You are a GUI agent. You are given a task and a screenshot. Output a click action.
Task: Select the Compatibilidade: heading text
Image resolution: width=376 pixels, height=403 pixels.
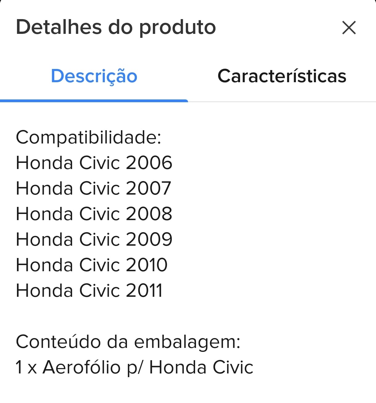(x=88, y=137)
